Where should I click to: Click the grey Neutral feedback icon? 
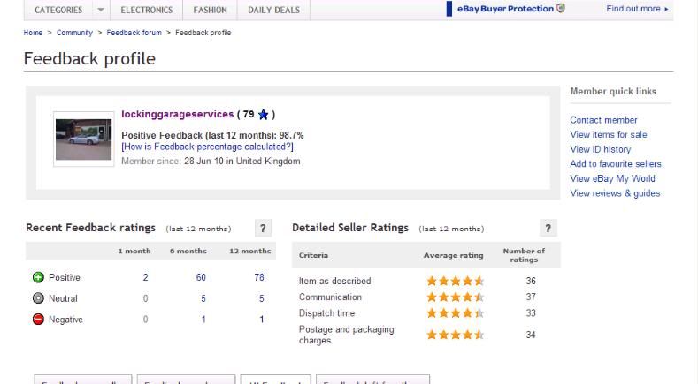38,298
